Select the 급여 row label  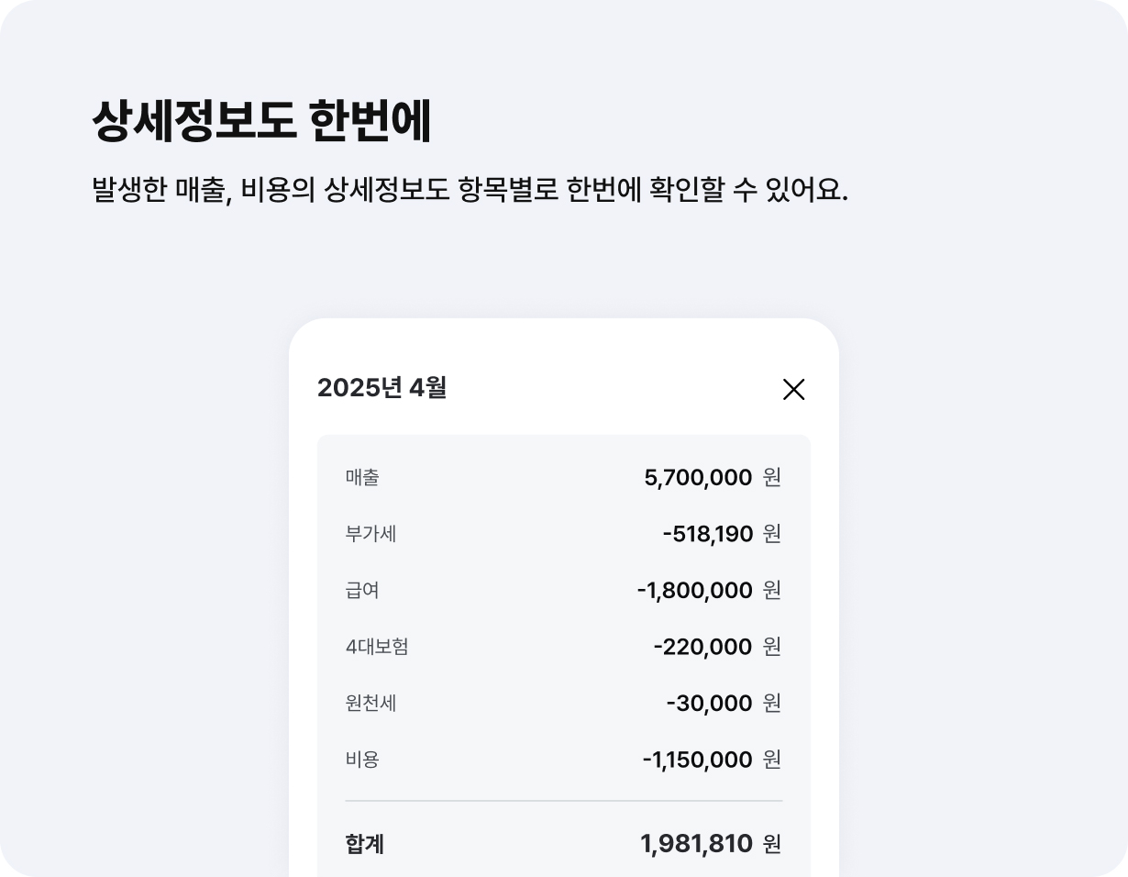click(362, 590)
